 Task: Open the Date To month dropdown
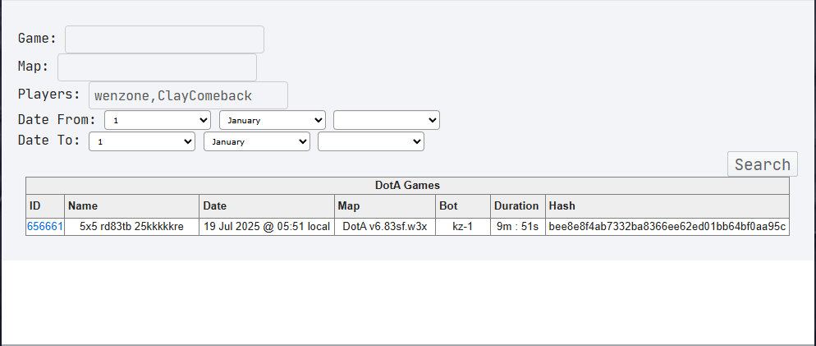(257, 141)
